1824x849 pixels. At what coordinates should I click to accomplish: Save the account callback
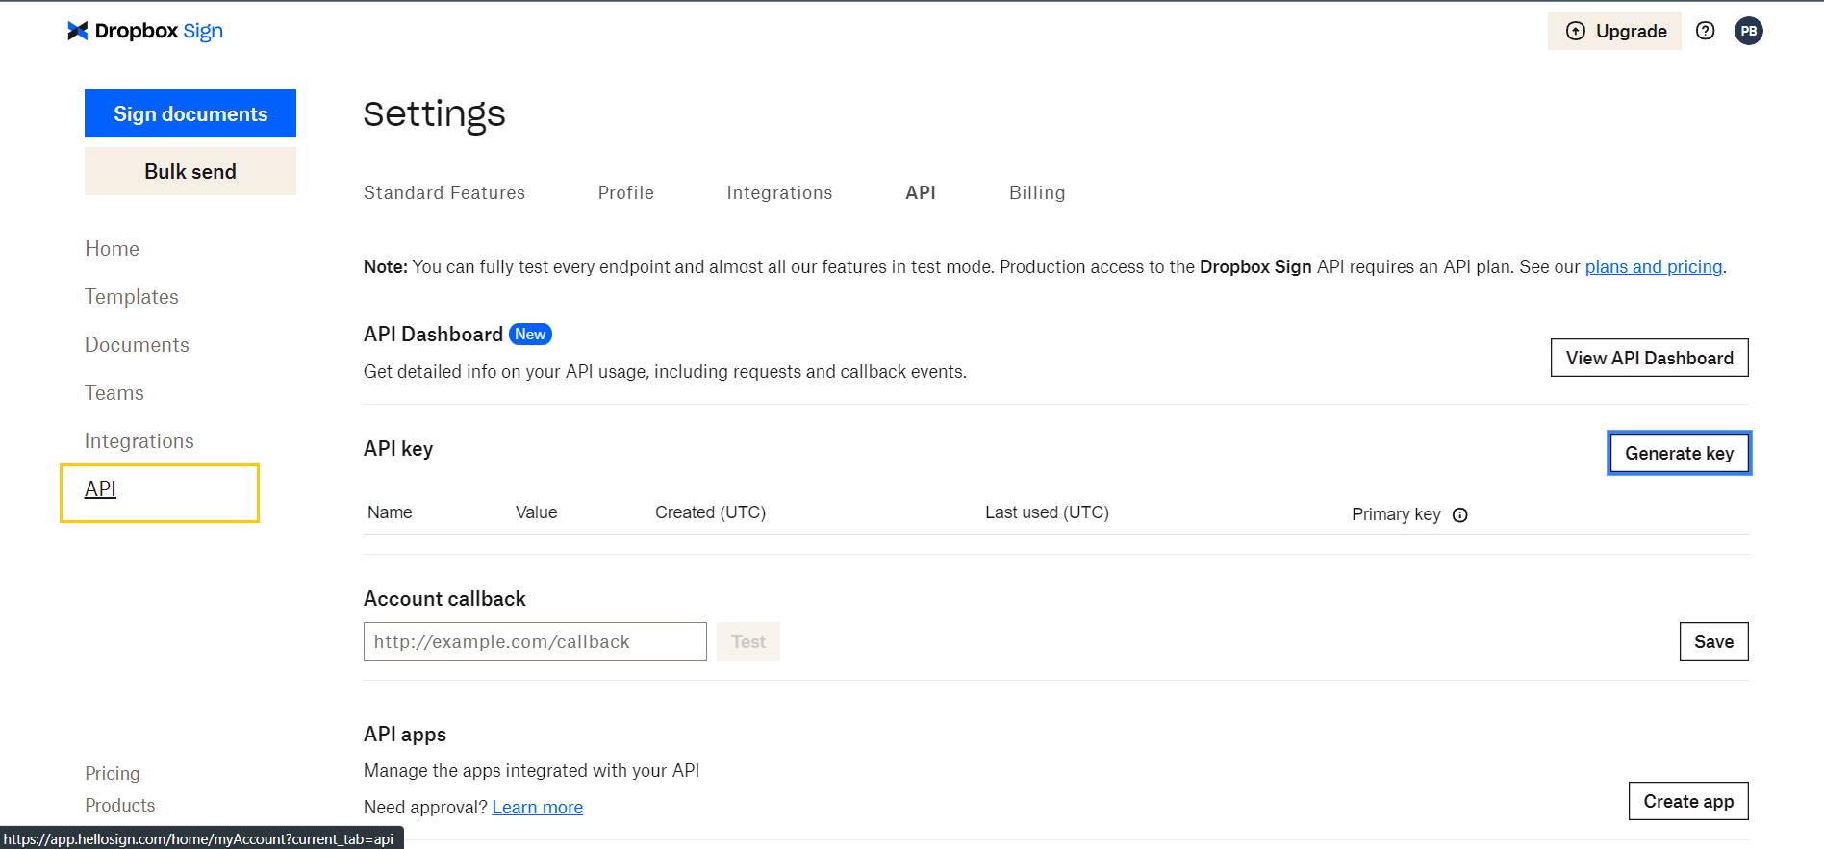click(1714, 641)
